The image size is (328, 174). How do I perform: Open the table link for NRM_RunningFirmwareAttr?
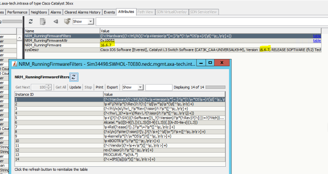(317, 41)
